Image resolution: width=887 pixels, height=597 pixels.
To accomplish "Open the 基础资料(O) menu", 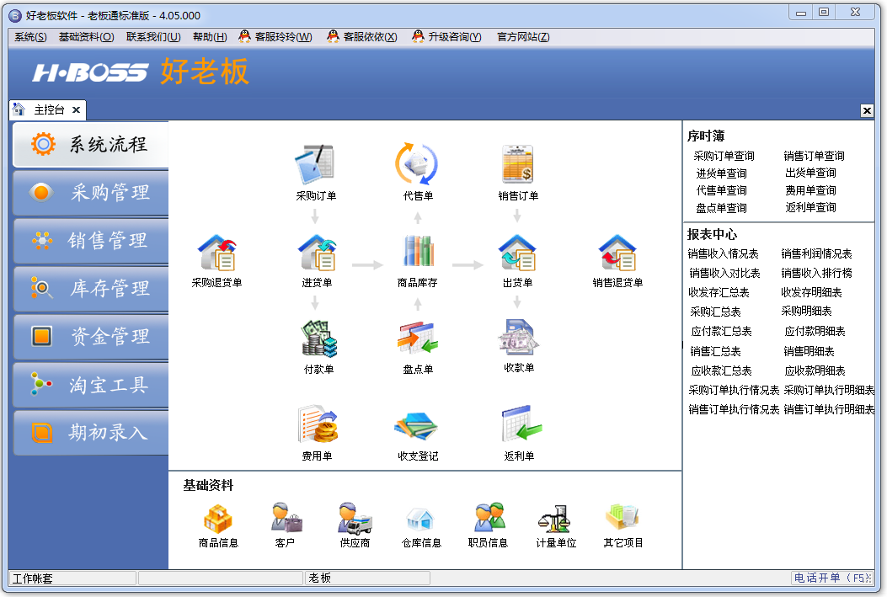I will pos(87,37).
